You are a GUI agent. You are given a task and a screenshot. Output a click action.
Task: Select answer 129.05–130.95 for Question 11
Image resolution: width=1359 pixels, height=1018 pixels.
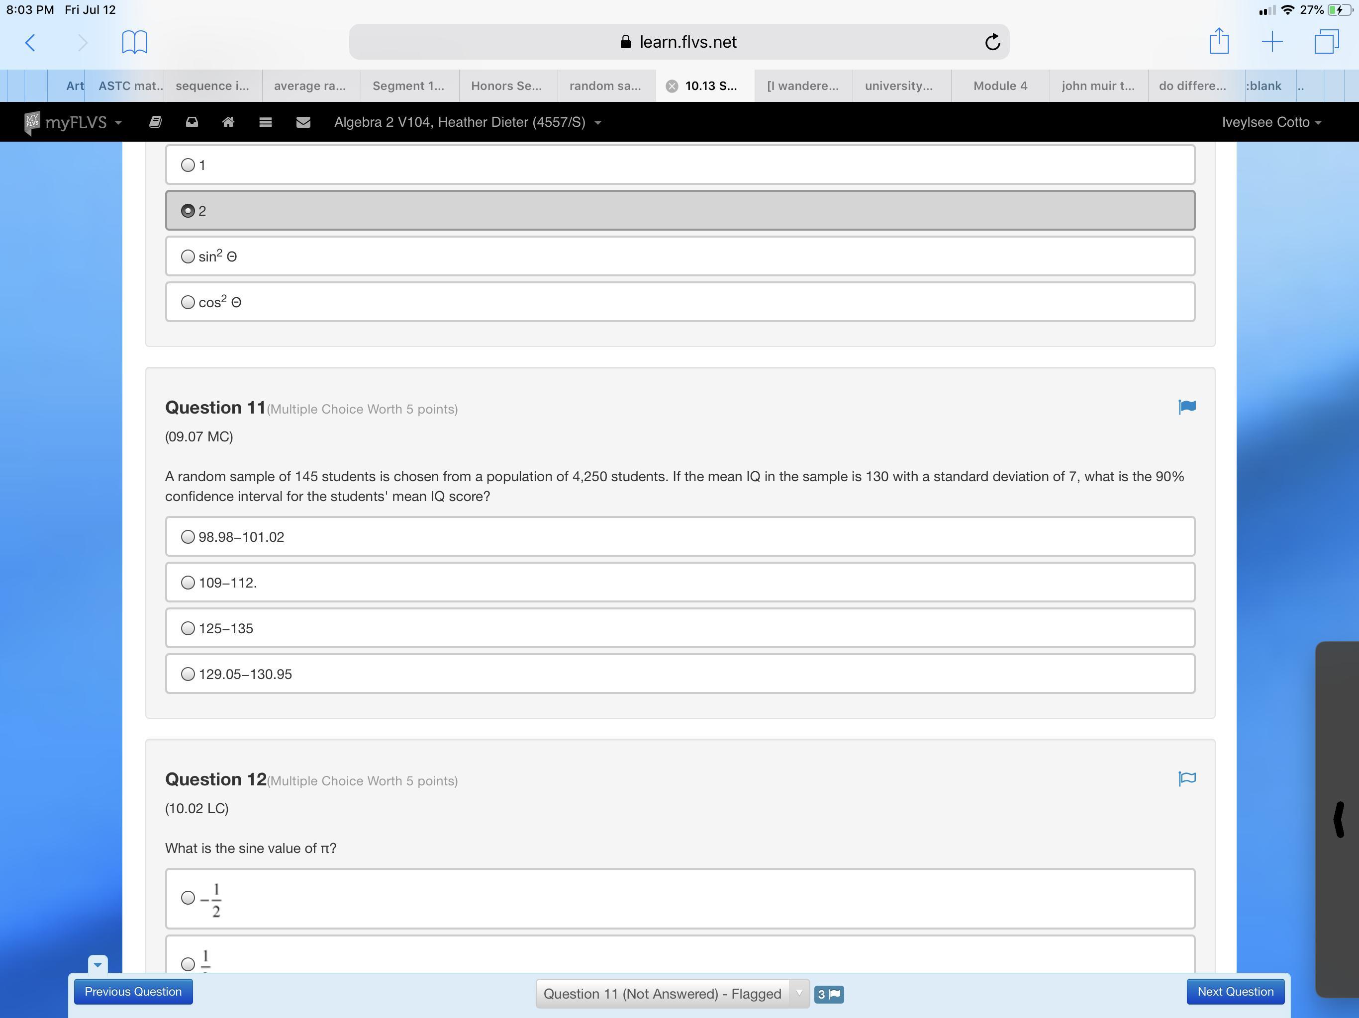(188, 674)
